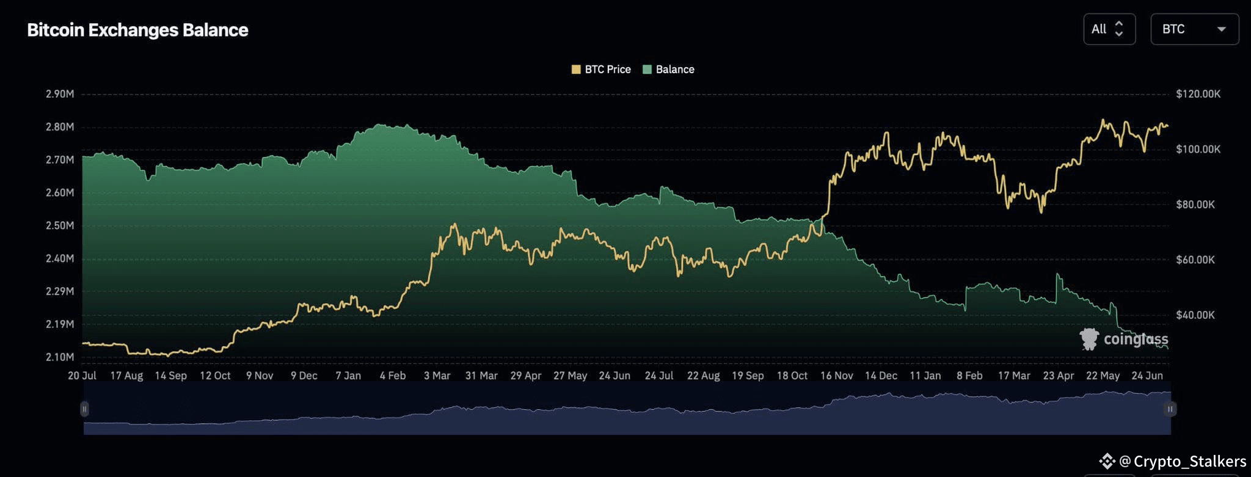Click the Bitcoin Exchanges Balance title
The height and width of the screenshot is (477, 1251).
(x=137, y=30)
